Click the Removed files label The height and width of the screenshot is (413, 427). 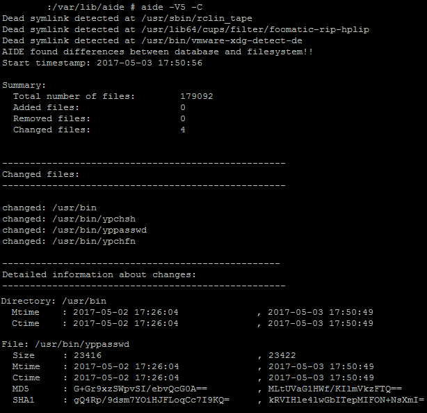[51, 118]
